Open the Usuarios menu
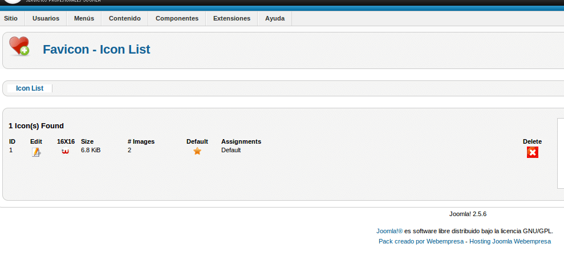 click(46, 18)
